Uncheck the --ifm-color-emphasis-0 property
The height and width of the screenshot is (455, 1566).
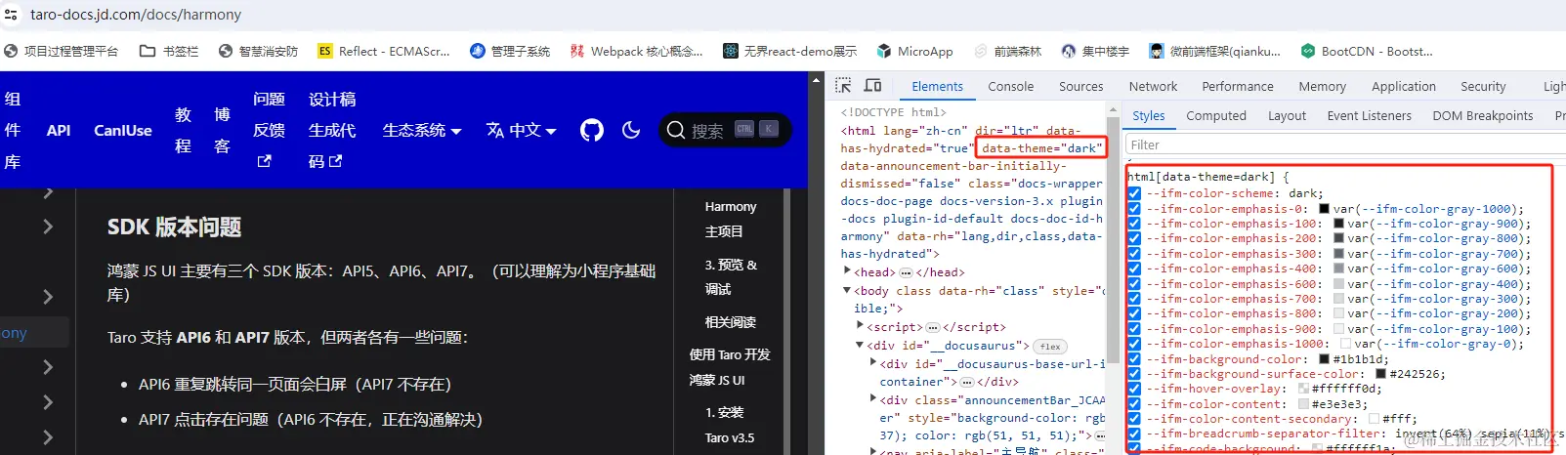(1134, 208)
